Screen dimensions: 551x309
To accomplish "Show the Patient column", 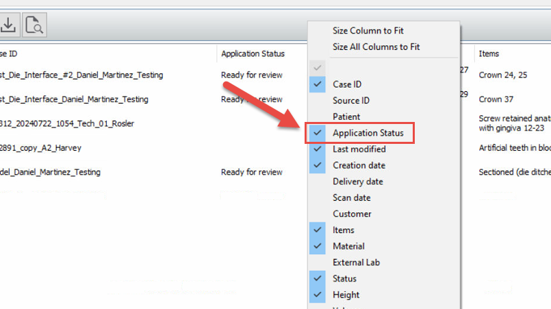I will point(346,116).
